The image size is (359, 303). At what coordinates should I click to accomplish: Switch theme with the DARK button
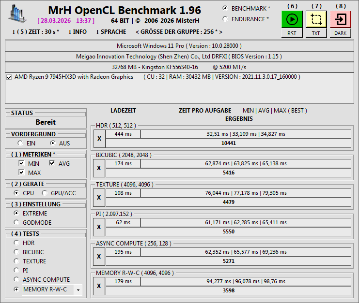coord(340,33)
